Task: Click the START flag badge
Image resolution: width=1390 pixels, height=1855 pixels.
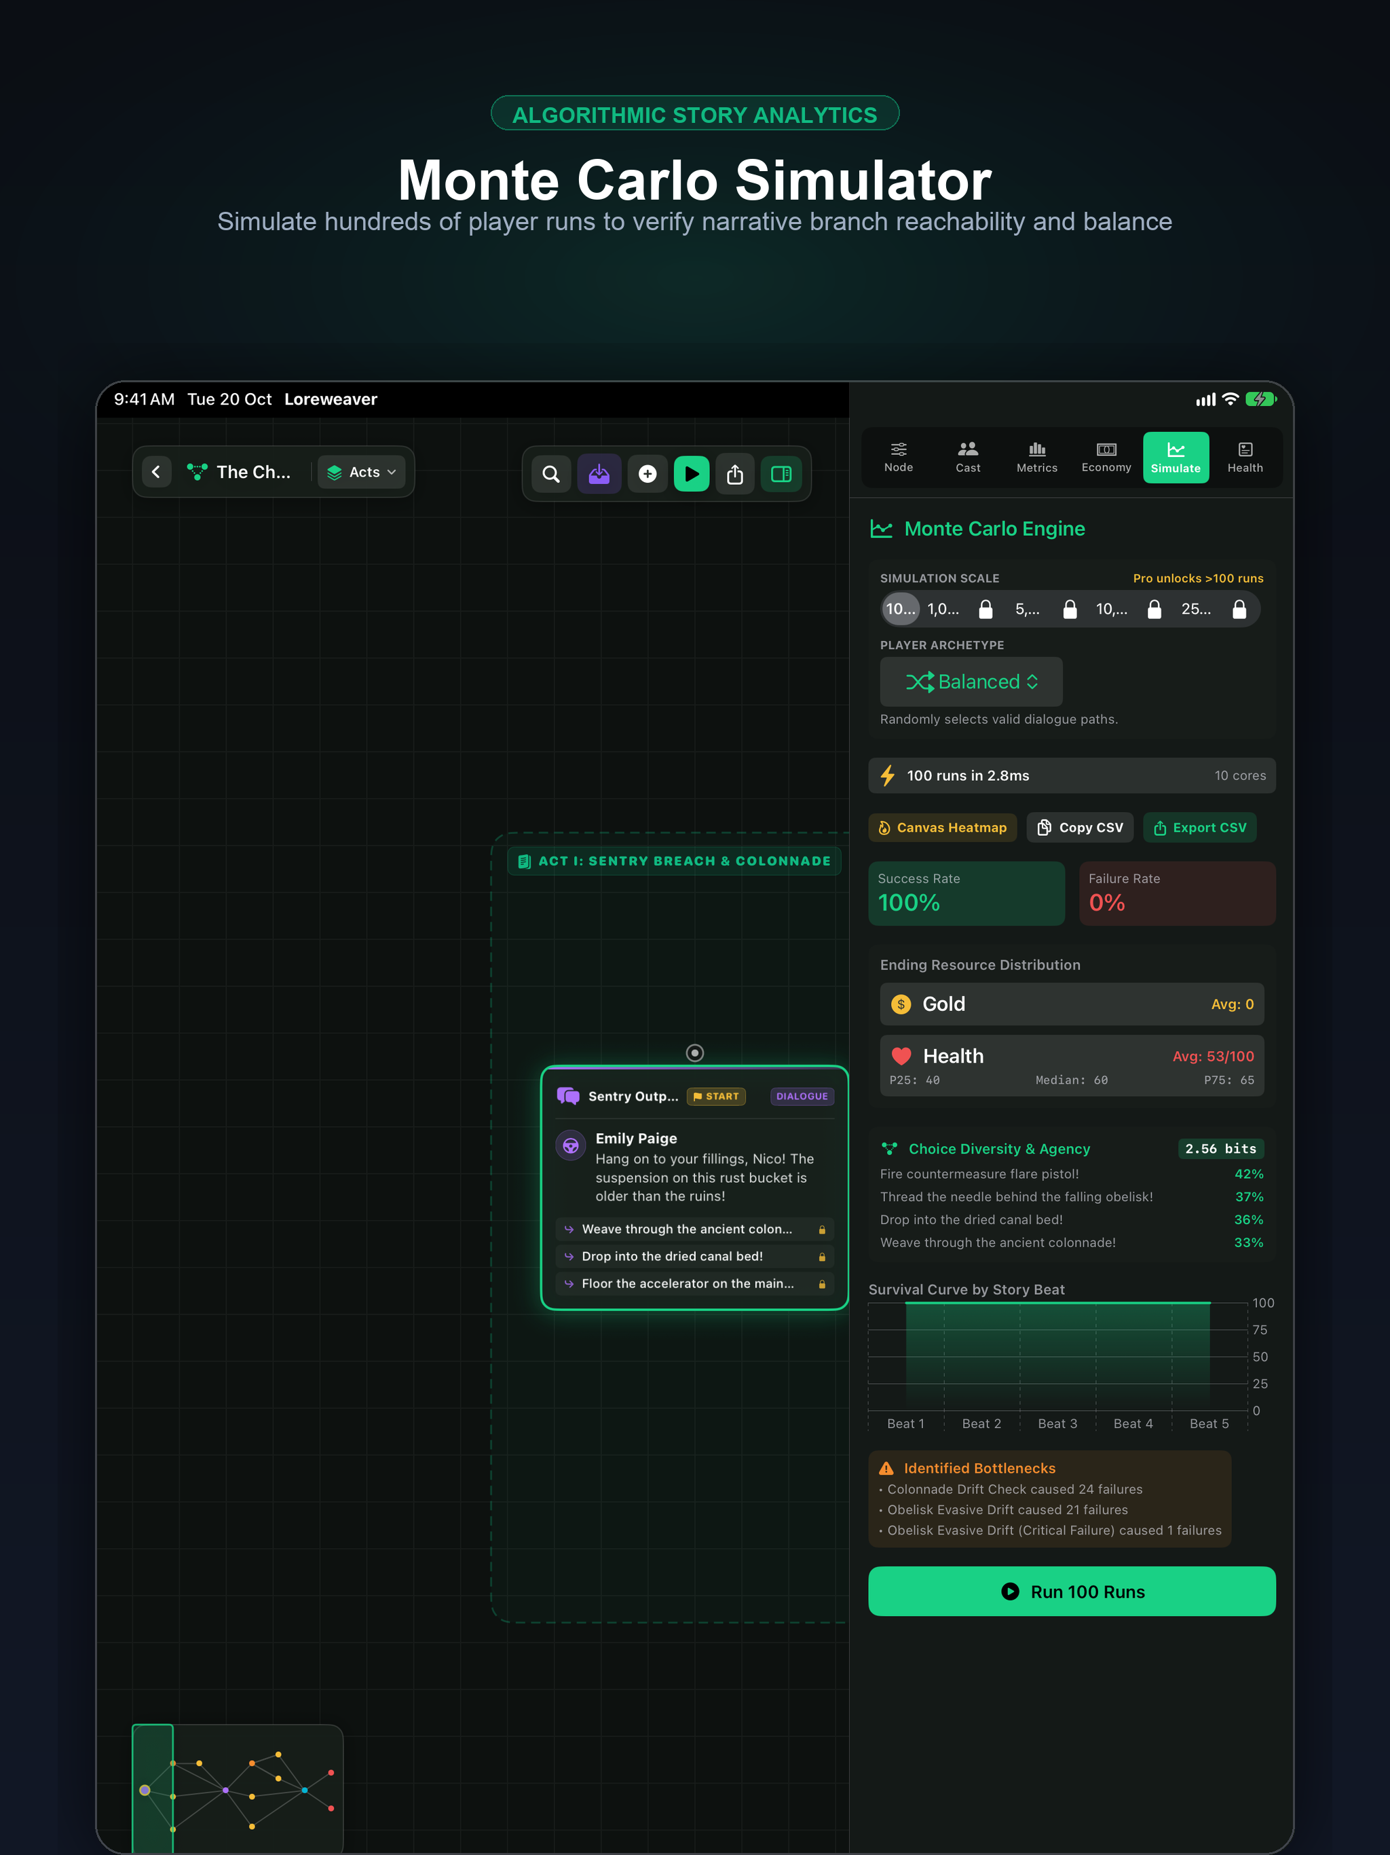Action: 716,1096
